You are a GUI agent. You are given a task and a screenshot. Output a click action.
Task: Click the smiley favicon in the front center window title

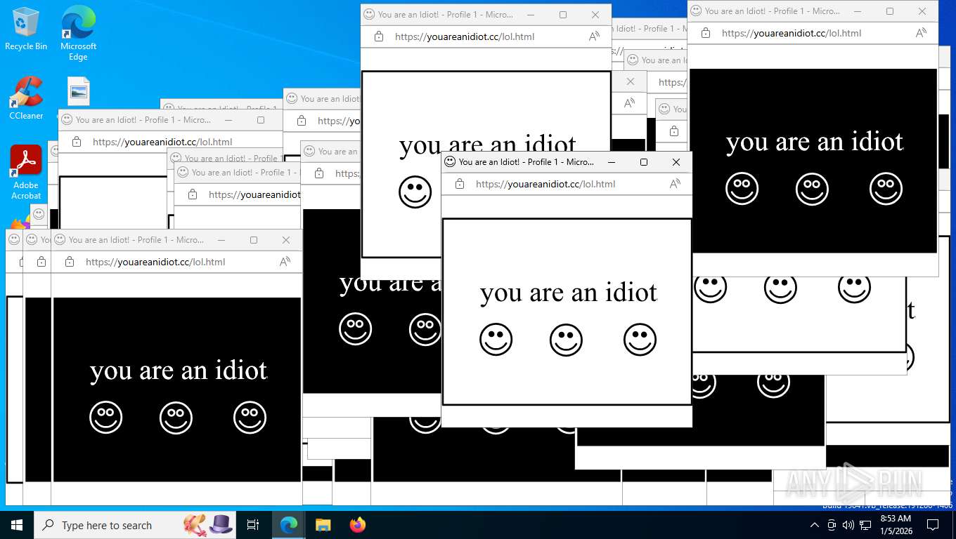450,161
